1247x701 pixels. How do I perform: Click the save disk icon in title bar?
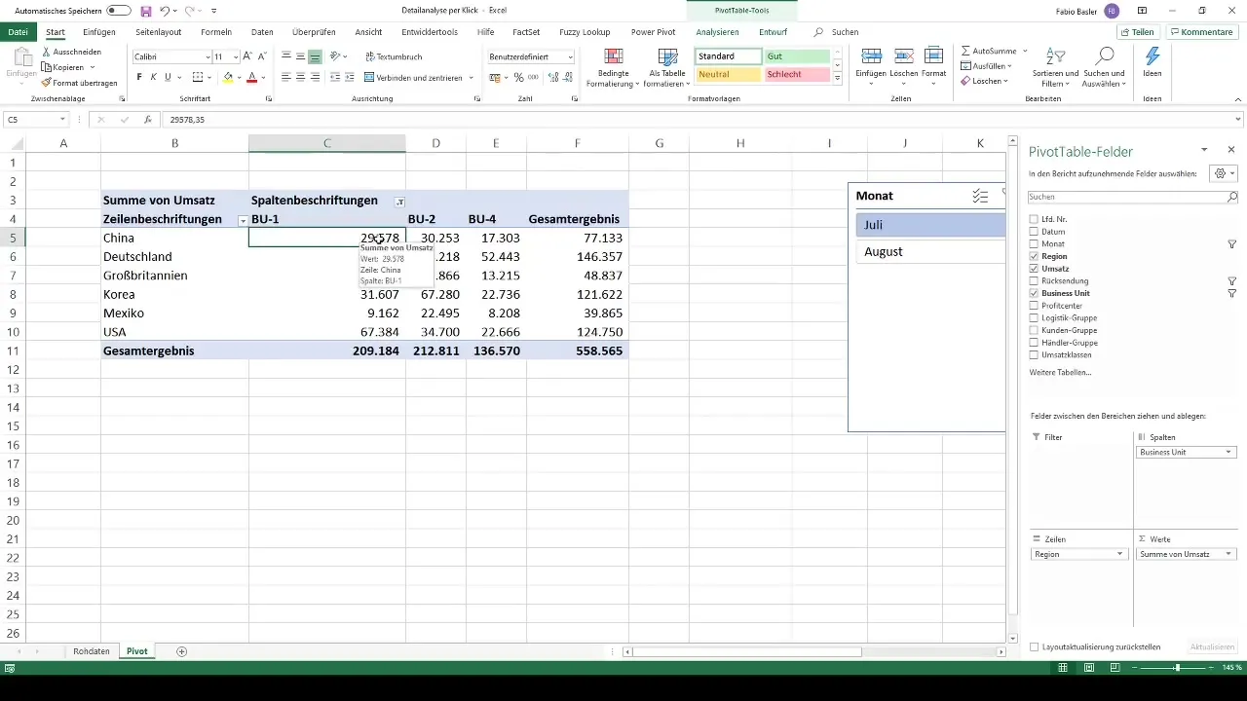point(146,10)
